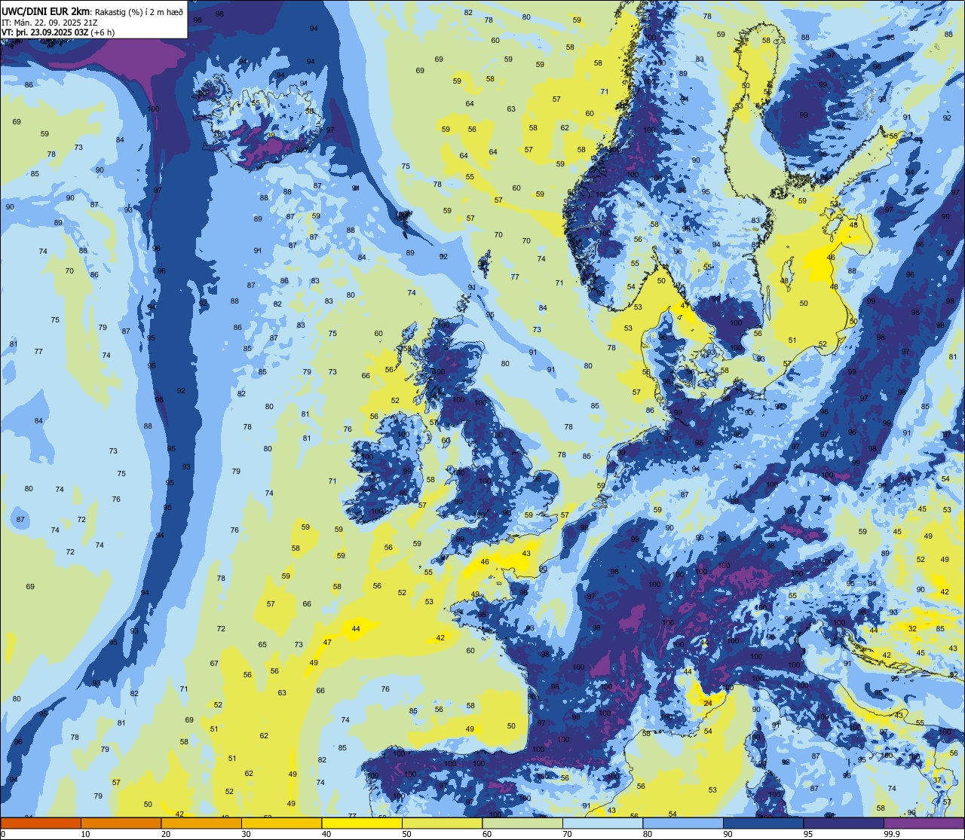Click the legend tick label '40'

tap(326, 834)
